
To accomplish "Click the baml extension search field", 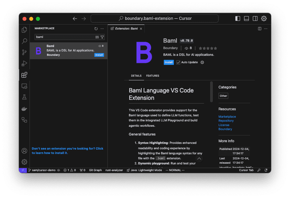I will 64,37.
